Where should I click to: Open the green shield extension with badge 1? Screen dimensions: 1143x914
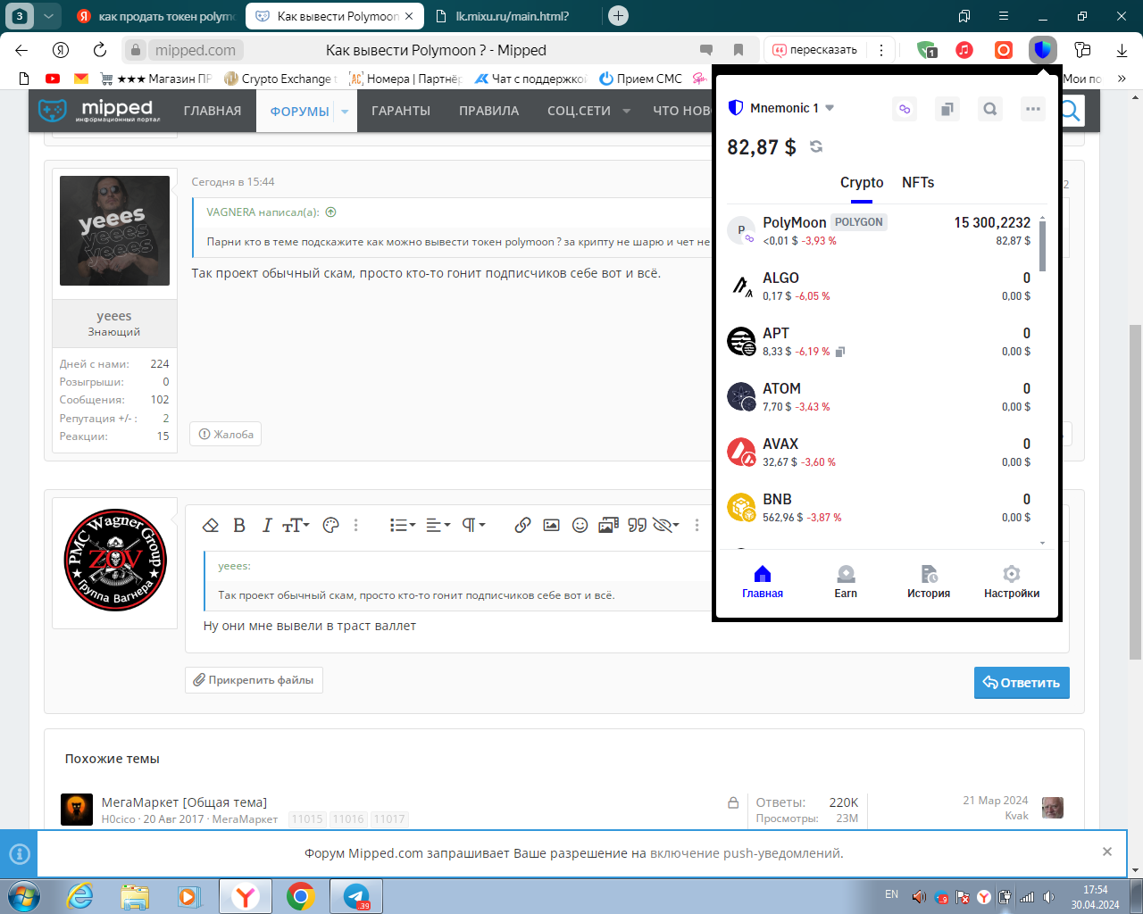[926, 50]
